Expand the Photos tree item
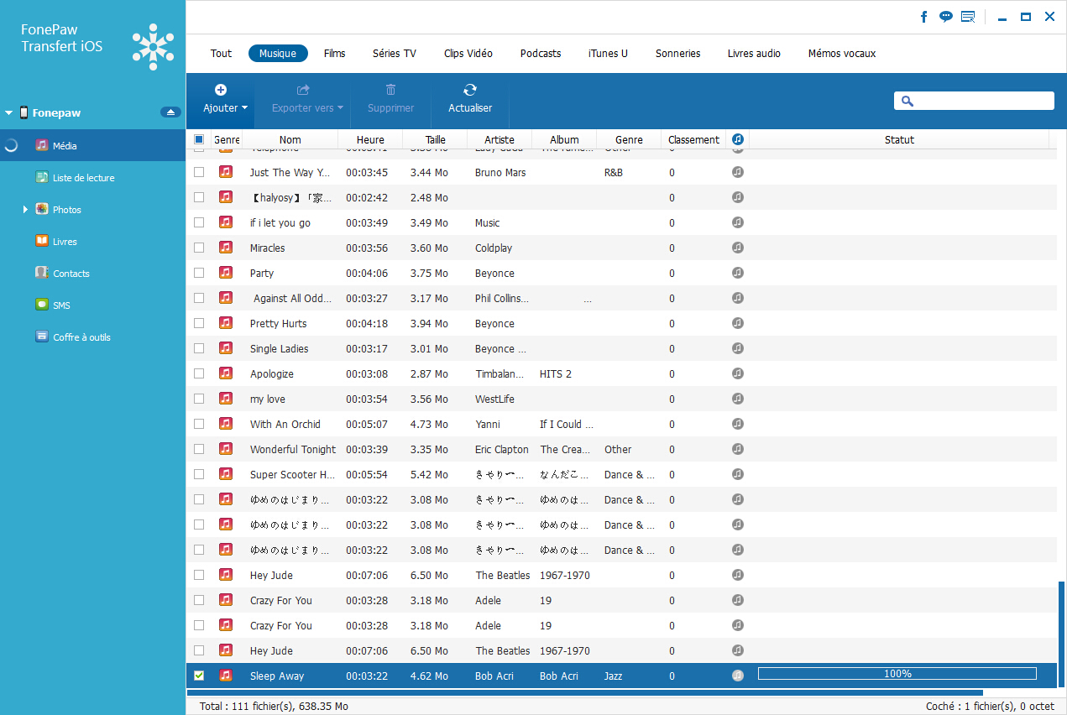Image resolution: width=1067 pixels, height=715 pixels. 25,210
